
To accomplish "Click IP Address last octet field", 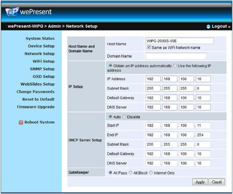I will click(x=203, y=79).
